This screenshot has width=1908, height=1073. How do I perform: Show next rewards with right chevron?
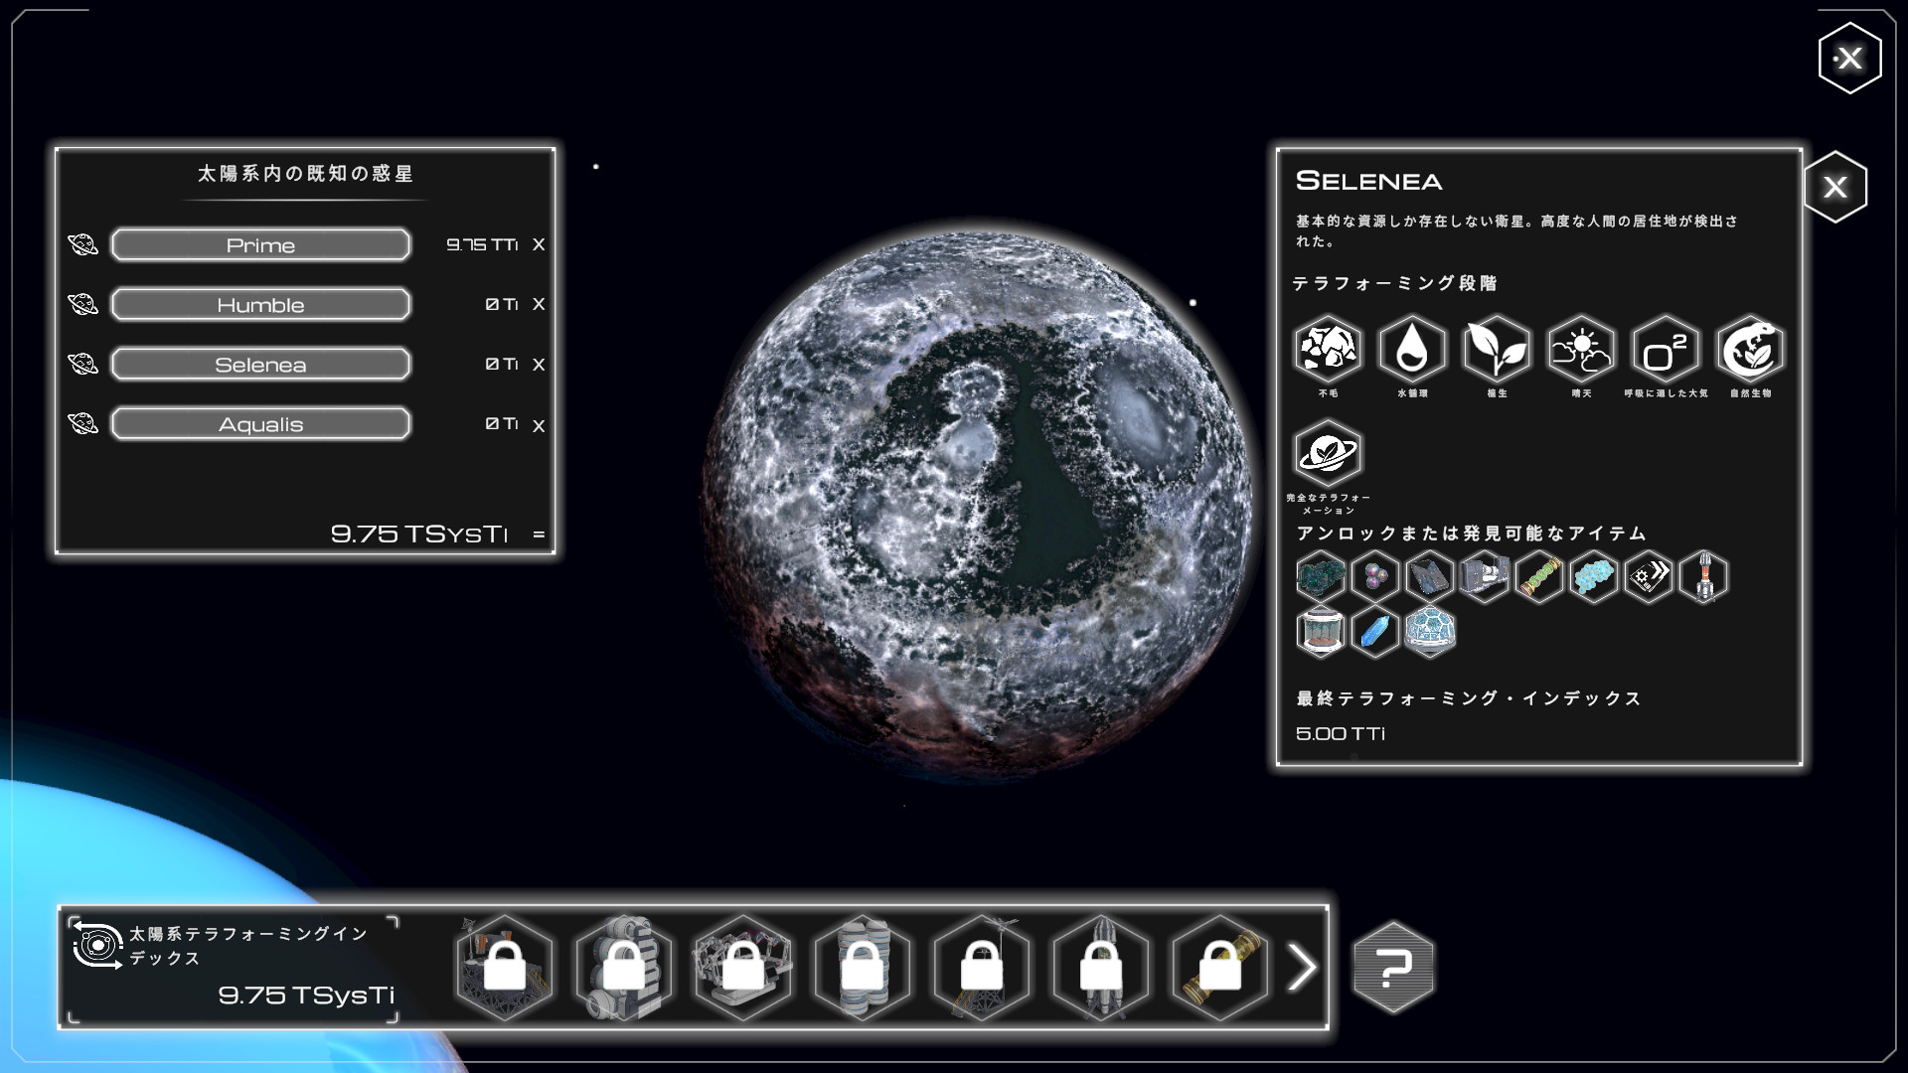1301,968
